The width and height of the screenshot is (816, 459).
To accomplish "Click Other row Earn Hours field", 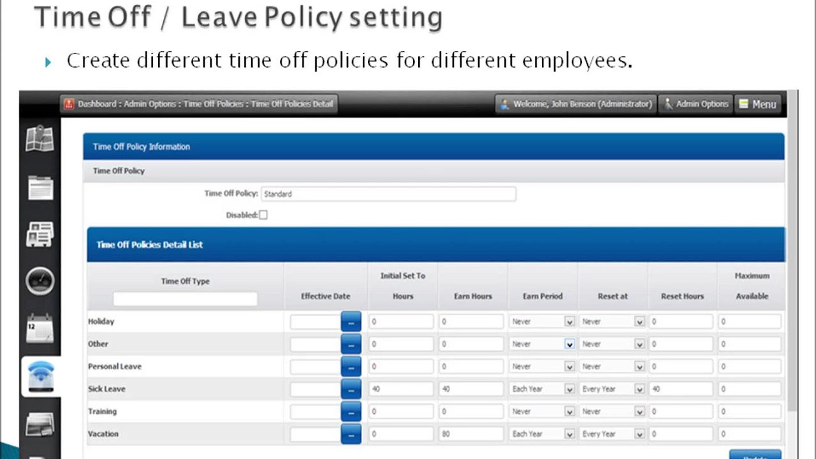I will [472, 344].
